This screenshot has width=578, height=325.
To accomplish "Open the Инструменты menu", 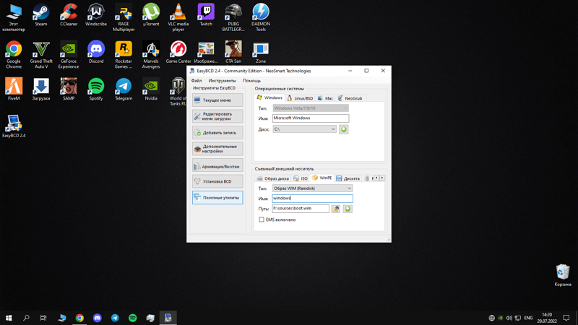I will tap(222, 81).
